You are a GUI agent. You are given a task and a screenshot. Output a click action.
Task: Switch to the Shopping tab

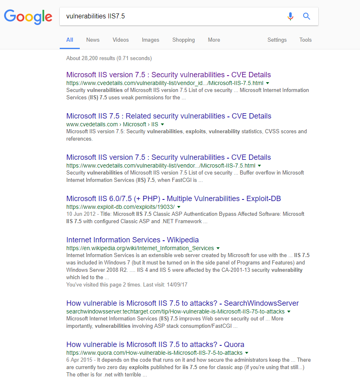[183, 40]
